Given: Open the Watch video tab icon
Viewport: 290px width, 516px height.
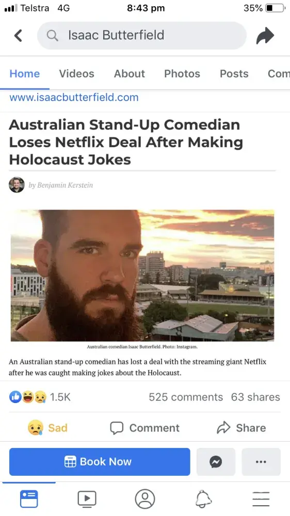Looking at the screenshot, I should point(87,499).
